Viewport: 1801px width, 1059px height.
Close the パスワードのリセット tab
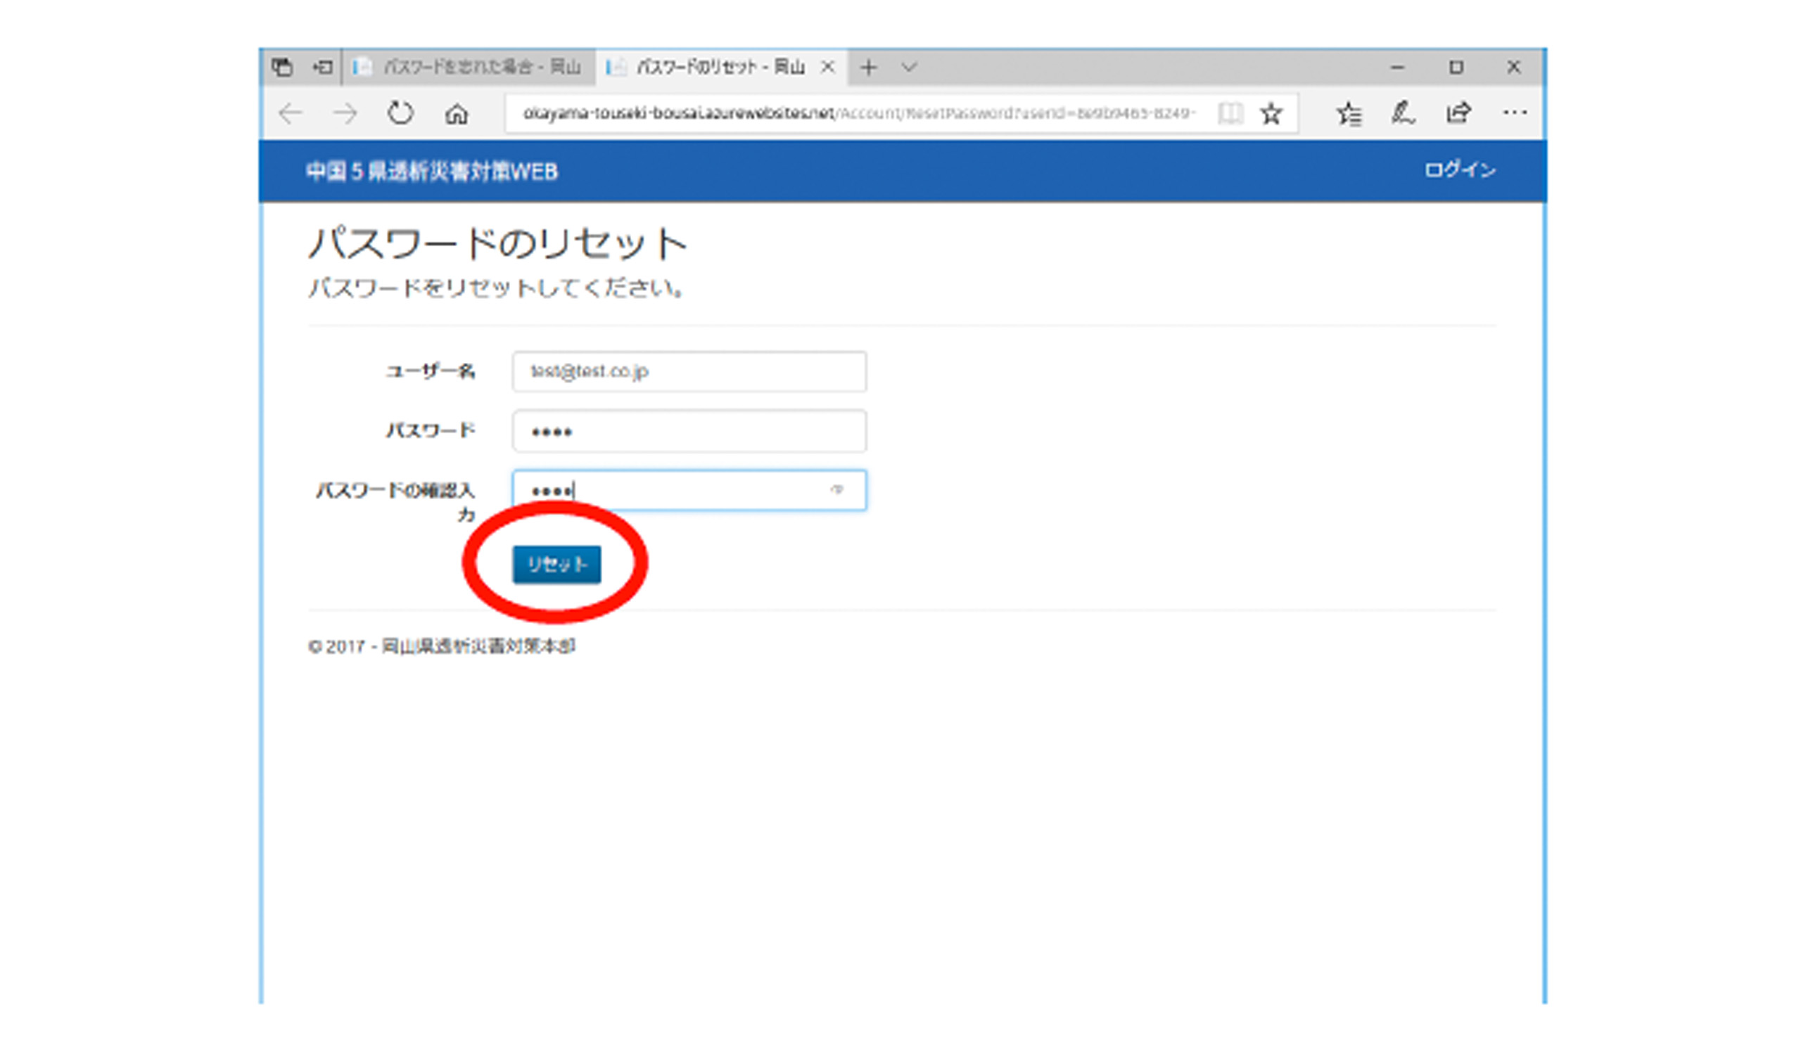coord(827,68)
